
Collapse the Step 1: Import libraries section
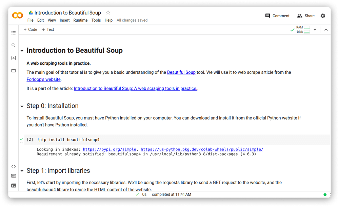pyautogui.click(x=22, y=171)
